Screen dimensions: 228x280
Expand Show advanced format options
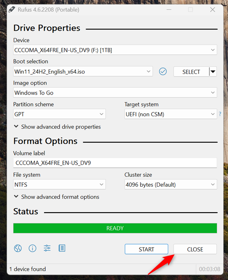[57, 197]
